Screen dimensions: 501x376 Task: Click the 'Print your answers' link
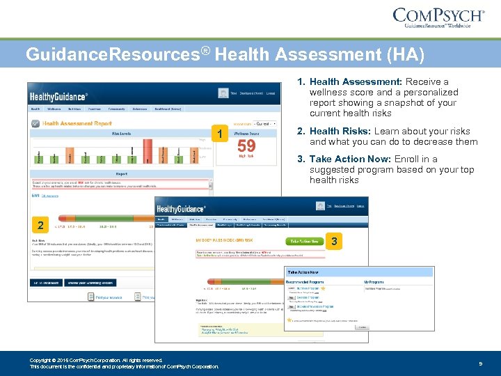[109, 297]
